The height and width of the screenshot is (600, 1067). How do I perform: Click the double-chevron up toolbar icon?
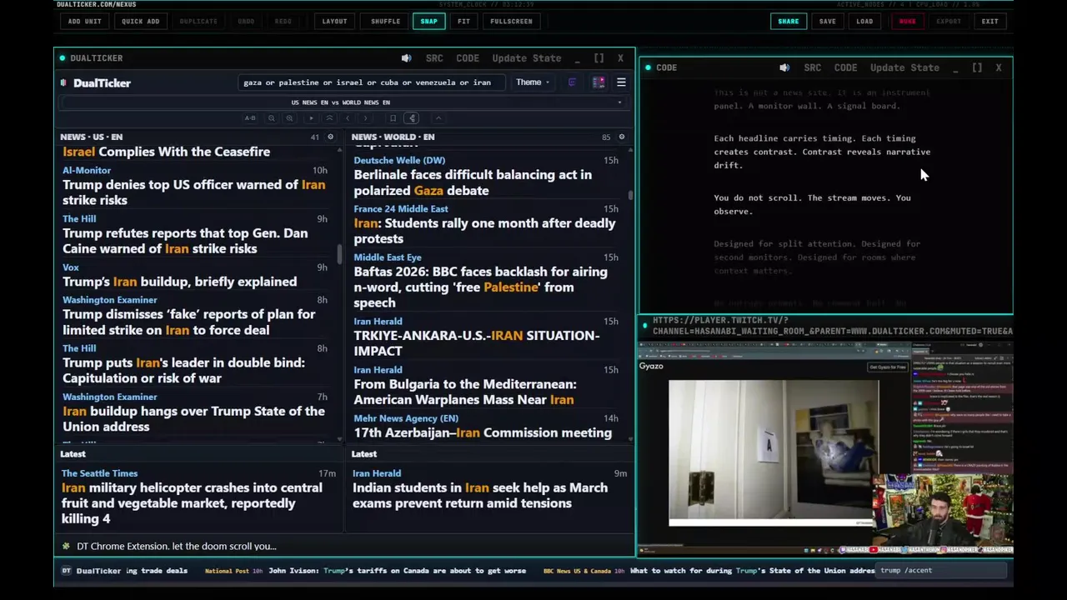[x=329, y=118]
